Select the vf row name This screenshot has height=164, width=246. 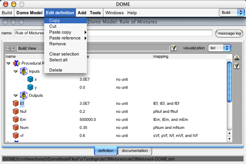pos(22,136)
